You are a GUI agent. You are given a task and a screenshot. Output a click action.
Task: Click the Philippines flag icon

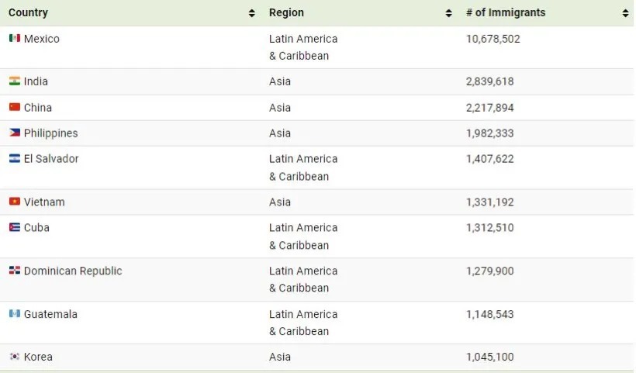[x=15, y=133]
